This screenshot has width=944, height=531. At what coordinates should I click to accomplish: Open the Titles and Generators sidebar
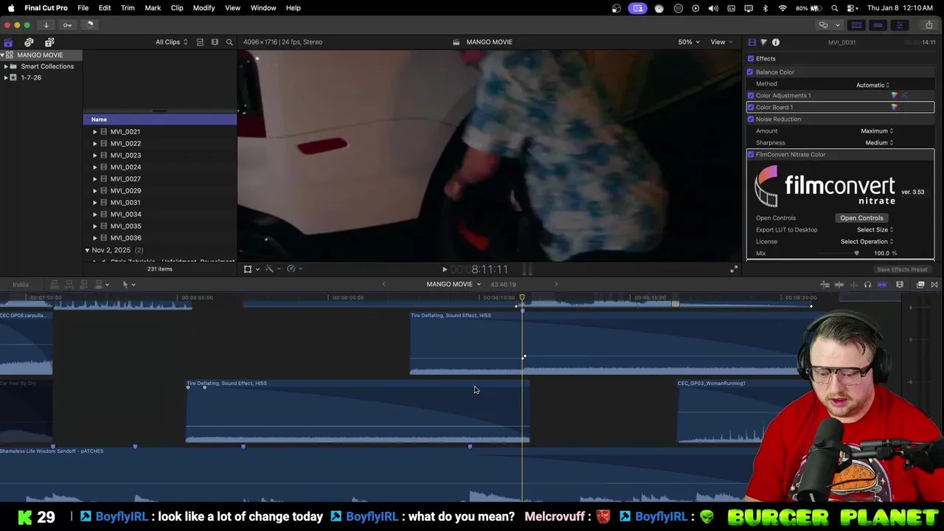click(x=49, y=43)
